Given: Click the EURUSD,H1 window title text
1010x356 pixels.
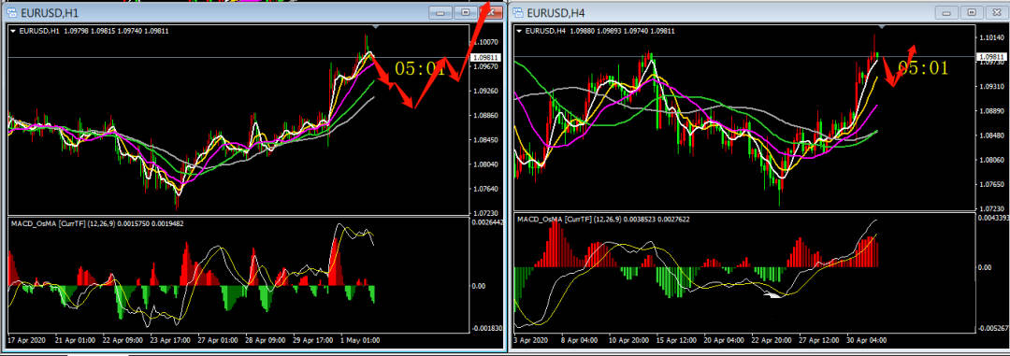Looking at the screenshot, I should (x=50, y=13).
